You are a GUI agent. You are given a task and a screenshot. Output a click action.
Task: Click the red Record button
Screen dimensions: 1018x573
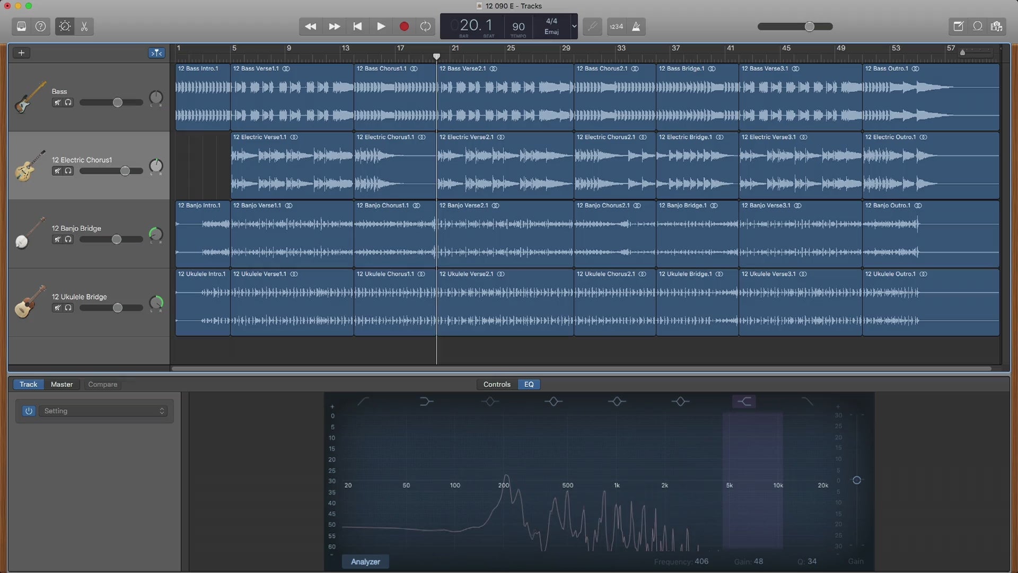coord(404,26)
